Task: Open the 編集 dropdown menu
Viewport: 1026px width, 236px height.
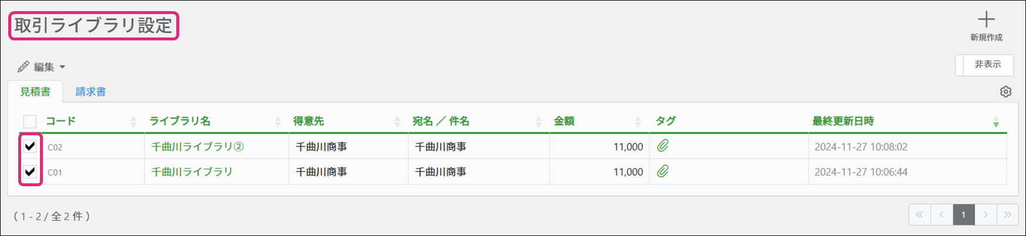Action: pos(42,67)
